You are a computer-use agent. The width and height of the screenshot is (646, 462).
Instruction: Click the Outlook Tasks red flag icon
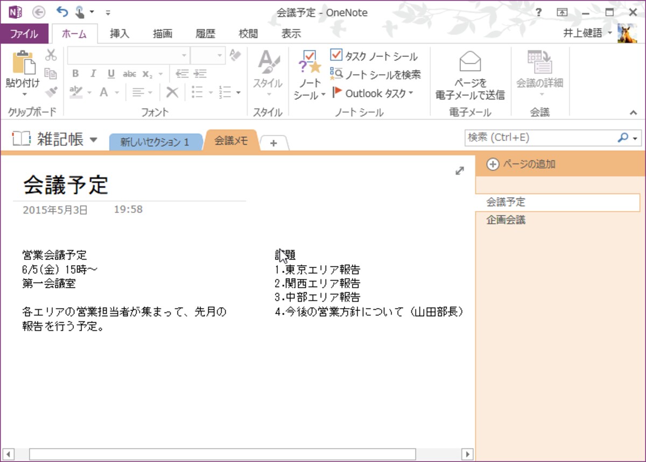coord(337,93)
